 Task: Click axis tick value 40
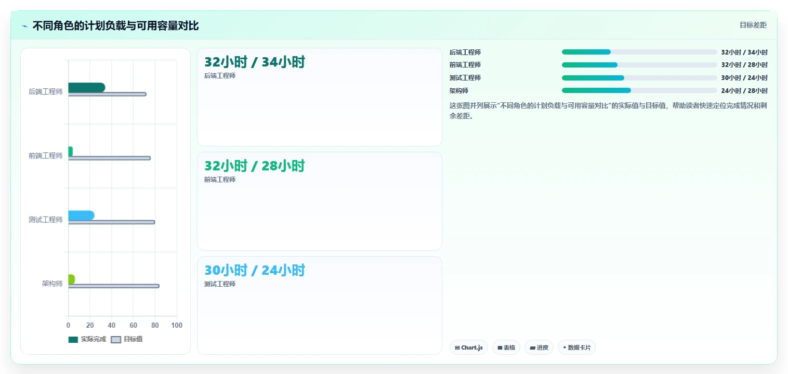point(112,325)
